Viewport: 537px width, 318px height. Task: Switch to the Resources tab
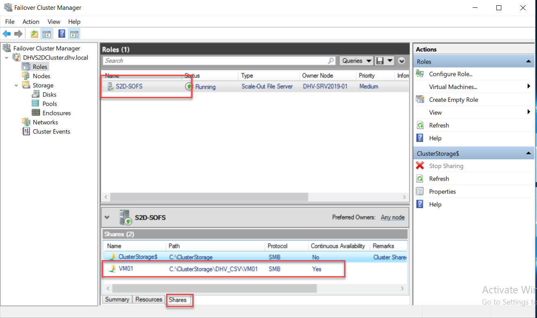click(149, 300)
